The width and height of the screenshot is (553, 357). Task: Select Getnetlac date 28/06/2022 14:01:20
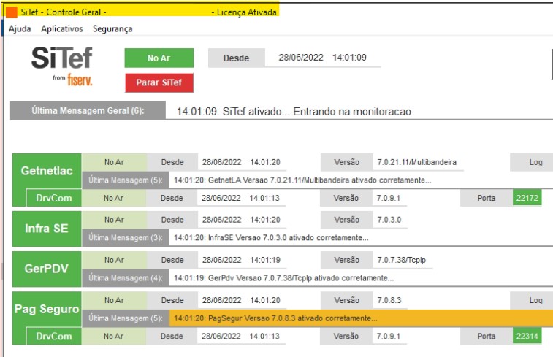pyautogui.click(x=241, y=162)
